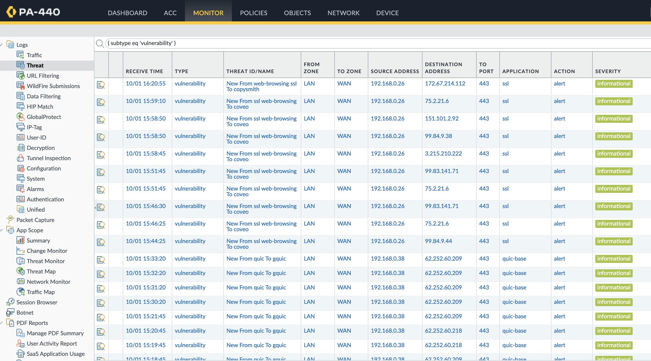This screenshot has width=651, height=361.
Task: Collapse the PDF Reports tree section
Action: 2,323
